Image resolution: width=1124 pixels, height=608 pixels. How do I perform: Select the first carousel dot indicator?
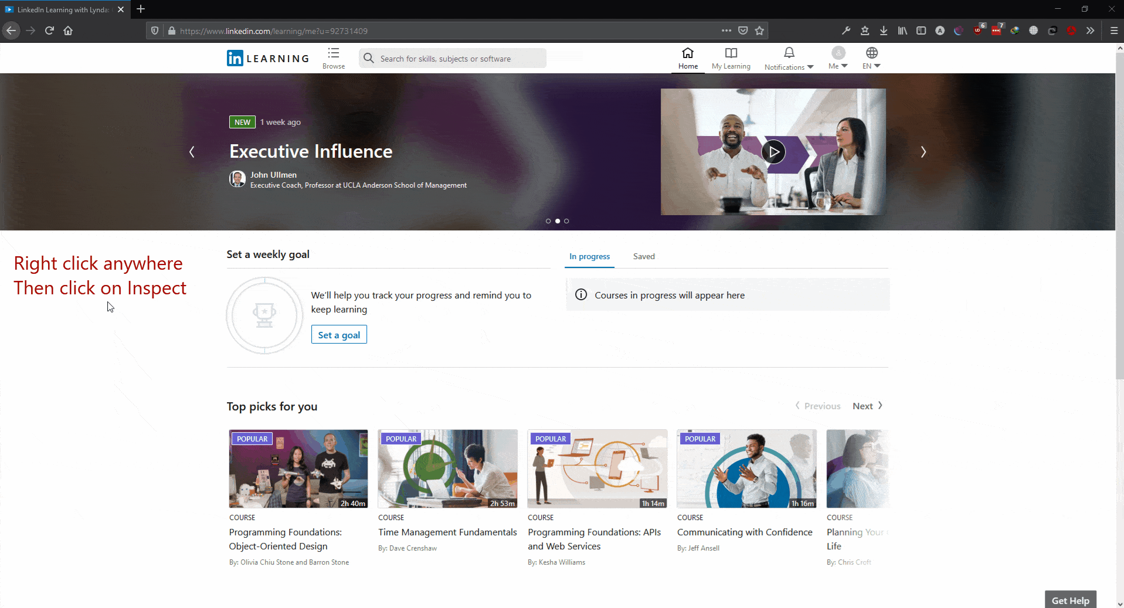(x=548, y=221)
